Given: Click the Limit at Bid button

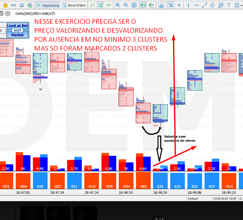Looking at the screenshot, I should 17,26.
